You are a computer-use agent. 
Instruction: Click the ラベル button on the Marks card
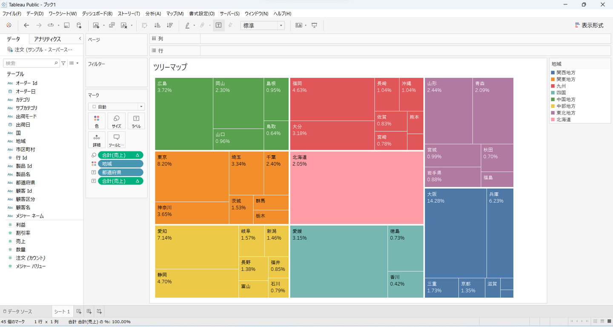(x=136, y=121)
